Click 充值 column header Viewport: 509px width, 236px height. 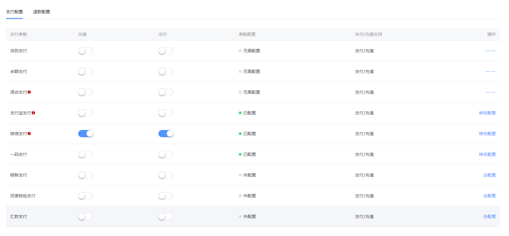coord(82,34)
